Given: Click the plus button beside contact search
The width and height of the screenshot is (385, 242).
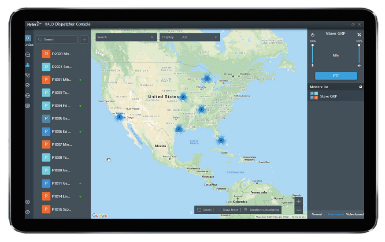Looking at the screenshot, I should (x=84, y=39).
